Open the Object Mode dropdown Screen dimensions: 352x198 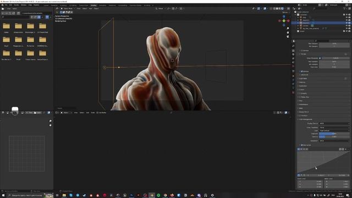coord(68,9)
